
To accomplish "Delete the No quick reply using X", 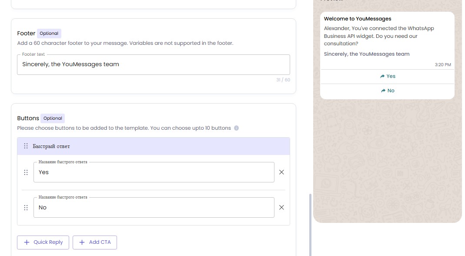I will (281, 208).
